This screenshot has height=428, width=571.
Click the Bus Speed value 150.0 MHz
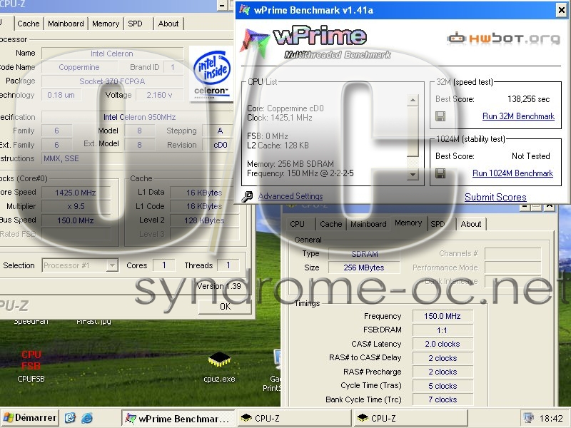pyautogui.click(x=76, y=220)
